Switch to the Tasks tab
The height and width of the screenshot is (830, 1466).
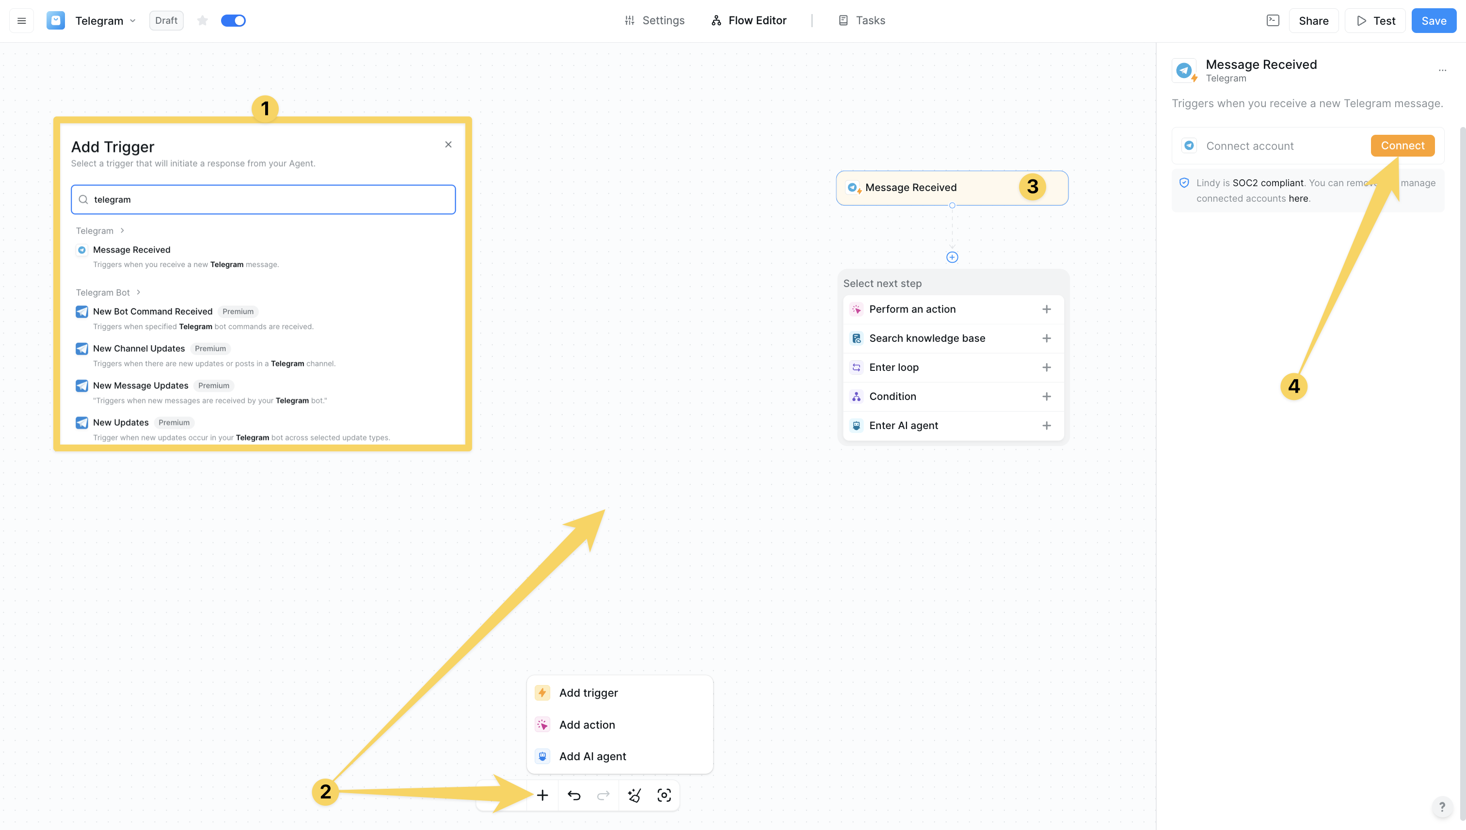[x=861, y=20]
